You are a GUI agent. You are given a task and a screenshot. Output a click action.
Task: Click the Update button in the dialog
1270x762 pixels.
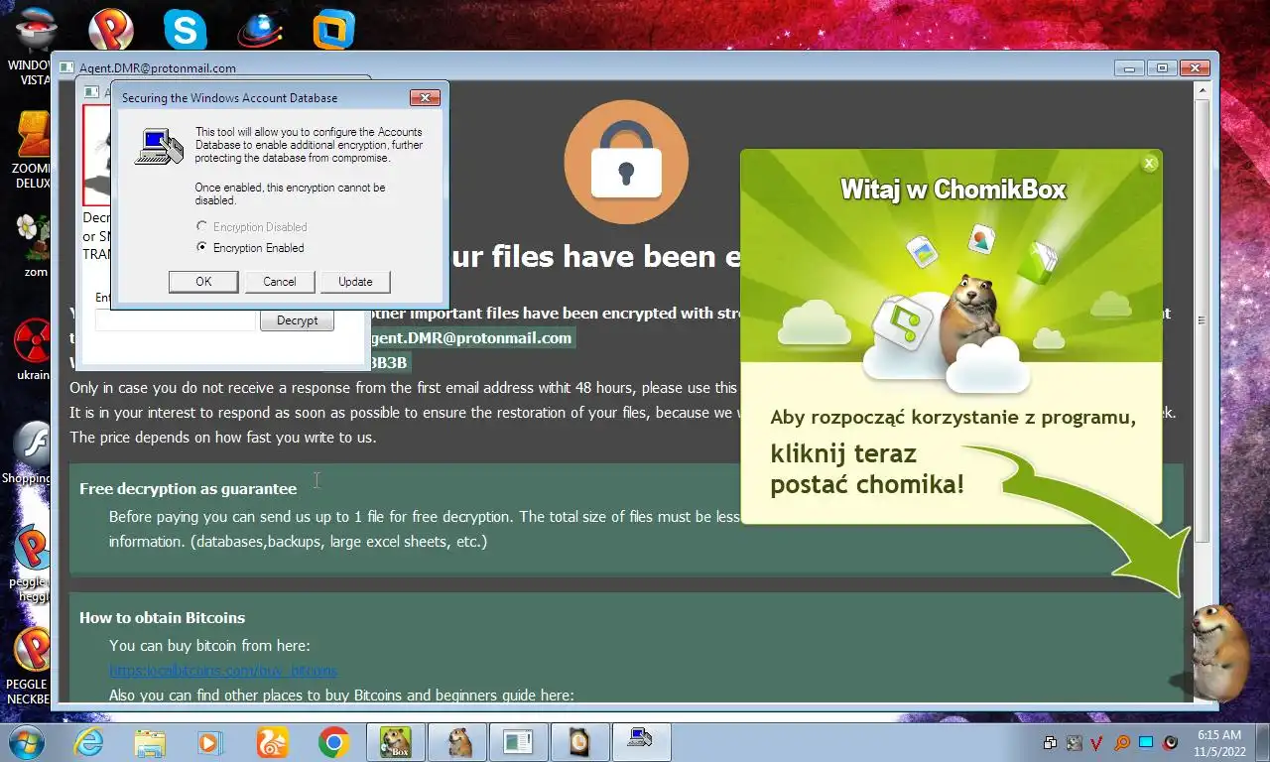[355, 282]
